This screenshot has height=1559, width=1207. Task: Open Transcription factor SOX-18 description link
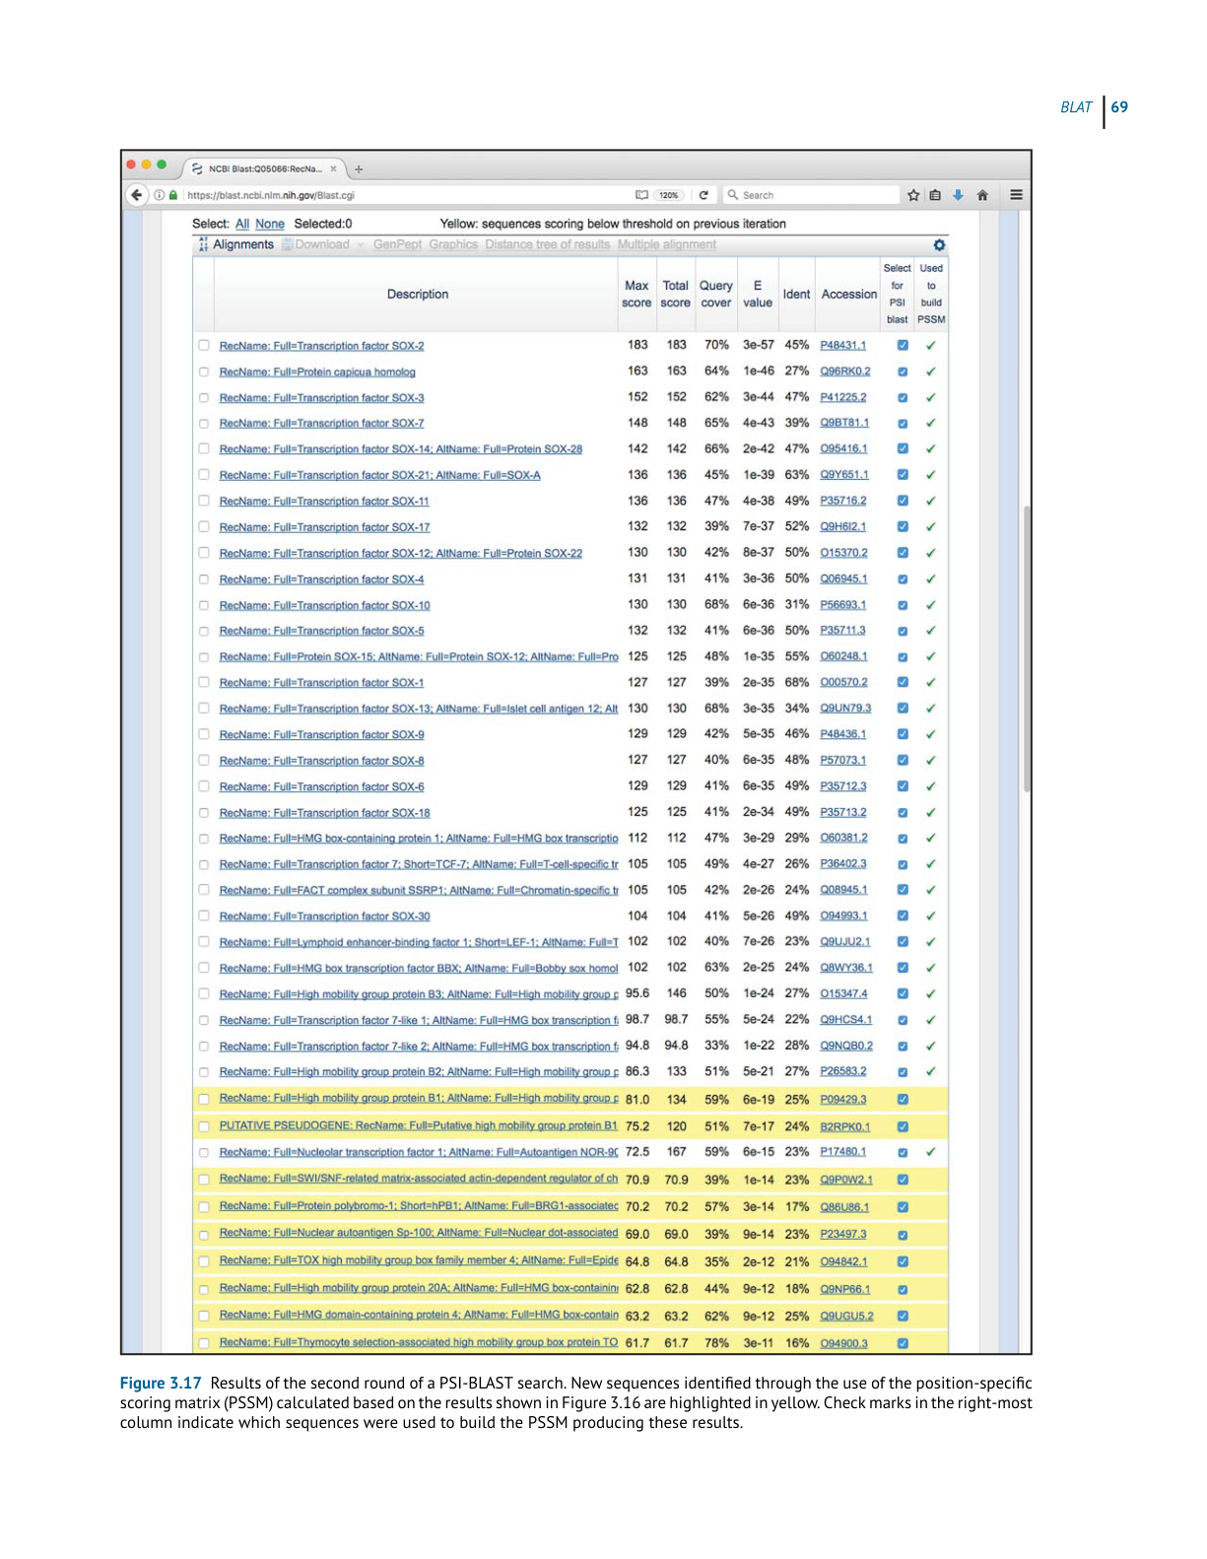click(324, 813)
